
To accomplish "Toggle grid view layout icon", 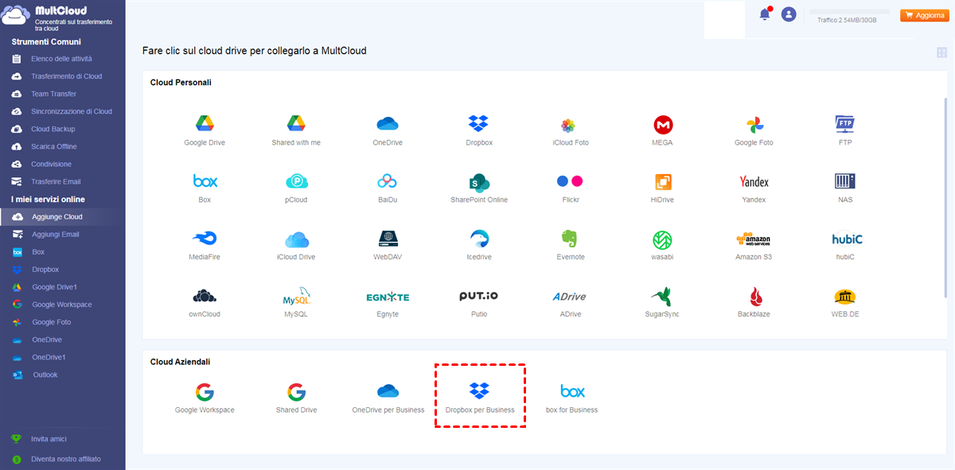I will click(942, 52).
